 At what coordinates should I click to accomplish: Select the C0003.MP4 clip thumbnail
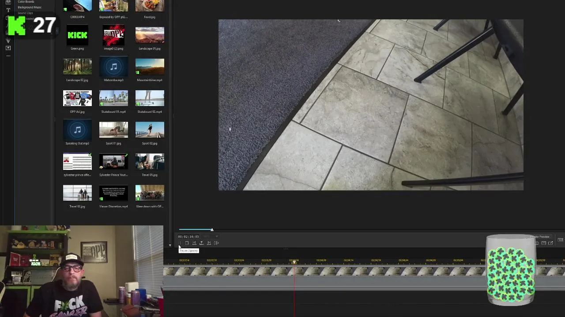77,6
